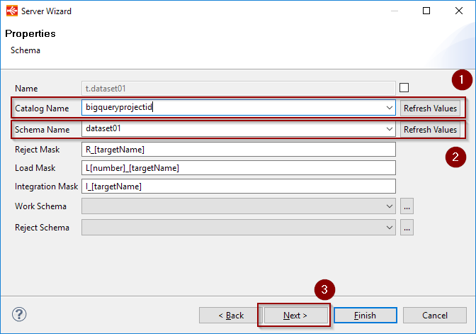The image size is (476, 334).
Task: Click the Server Wizard app icon
Action: [x=12, y=11]
